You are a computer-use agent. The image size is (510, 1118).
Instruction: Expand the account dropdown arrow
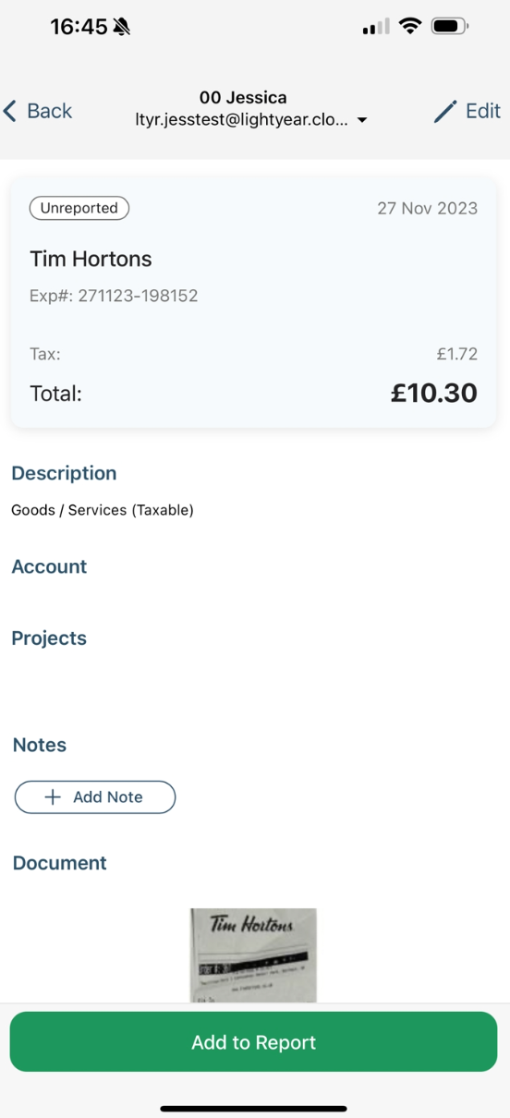point(362,121)
